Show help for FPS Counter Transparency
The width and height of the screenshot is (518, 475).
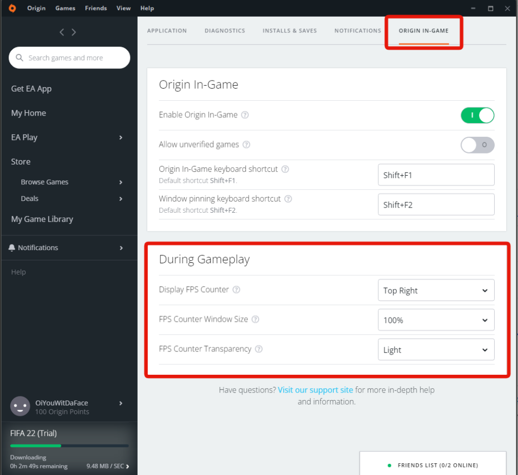(x=259, y=349)
